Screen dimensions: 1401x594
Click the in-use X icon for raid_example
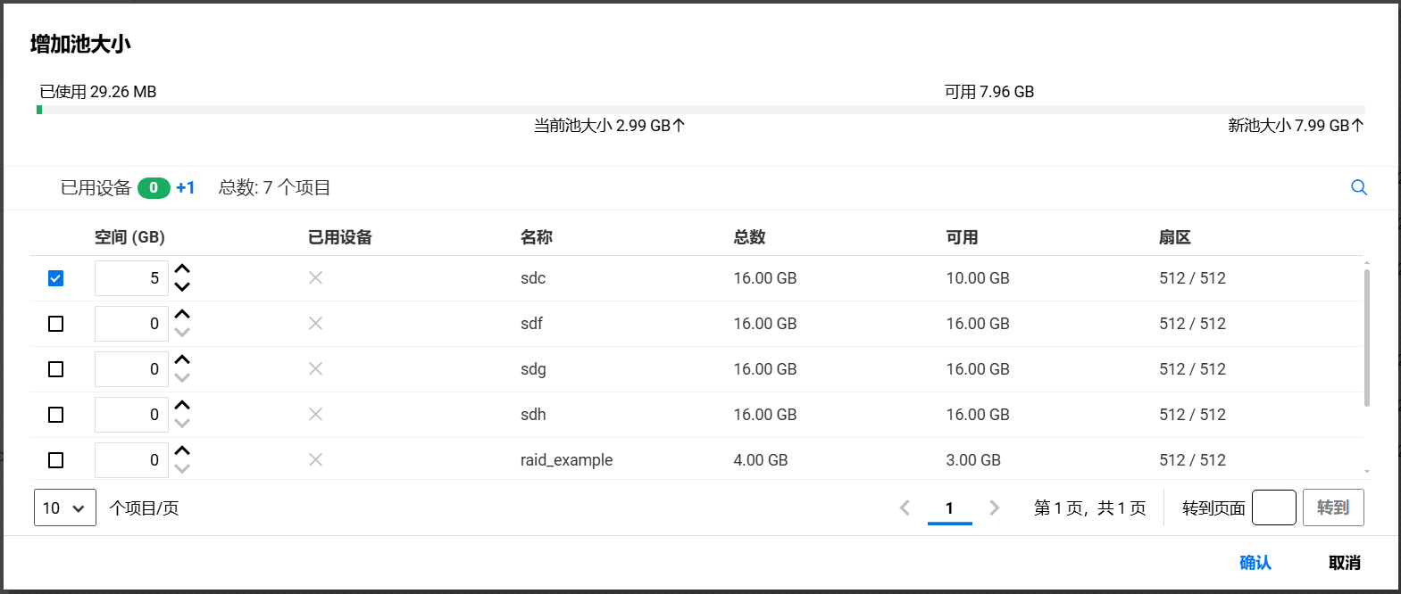(x=315, y=460)
